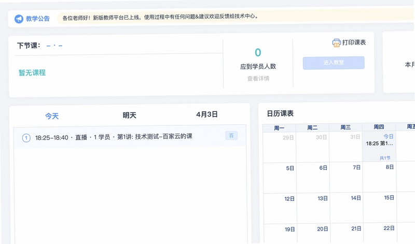Click the 周一 column header
Viewport: 415px width, 244px height.
tap(279, 128)
